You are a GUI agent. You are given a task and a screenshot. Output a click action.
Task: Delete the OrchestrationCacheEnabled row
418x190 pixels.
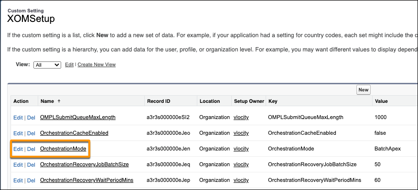coord(31,133)
